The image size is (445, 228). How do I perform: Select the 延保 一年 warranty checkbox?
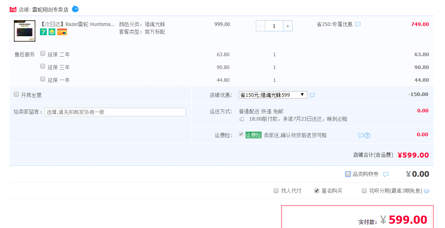(x=43, y=79)
